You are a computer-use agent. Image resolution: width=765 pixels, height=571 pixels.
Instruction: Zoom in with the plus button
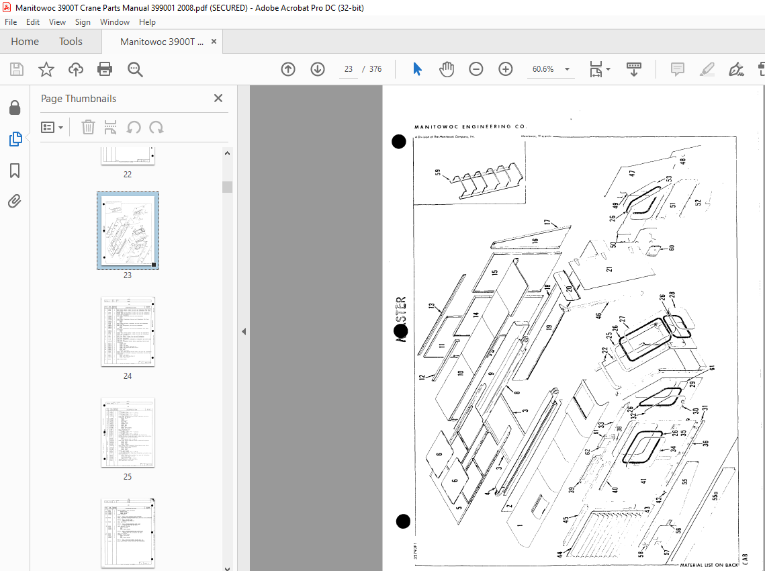[506, 69]
